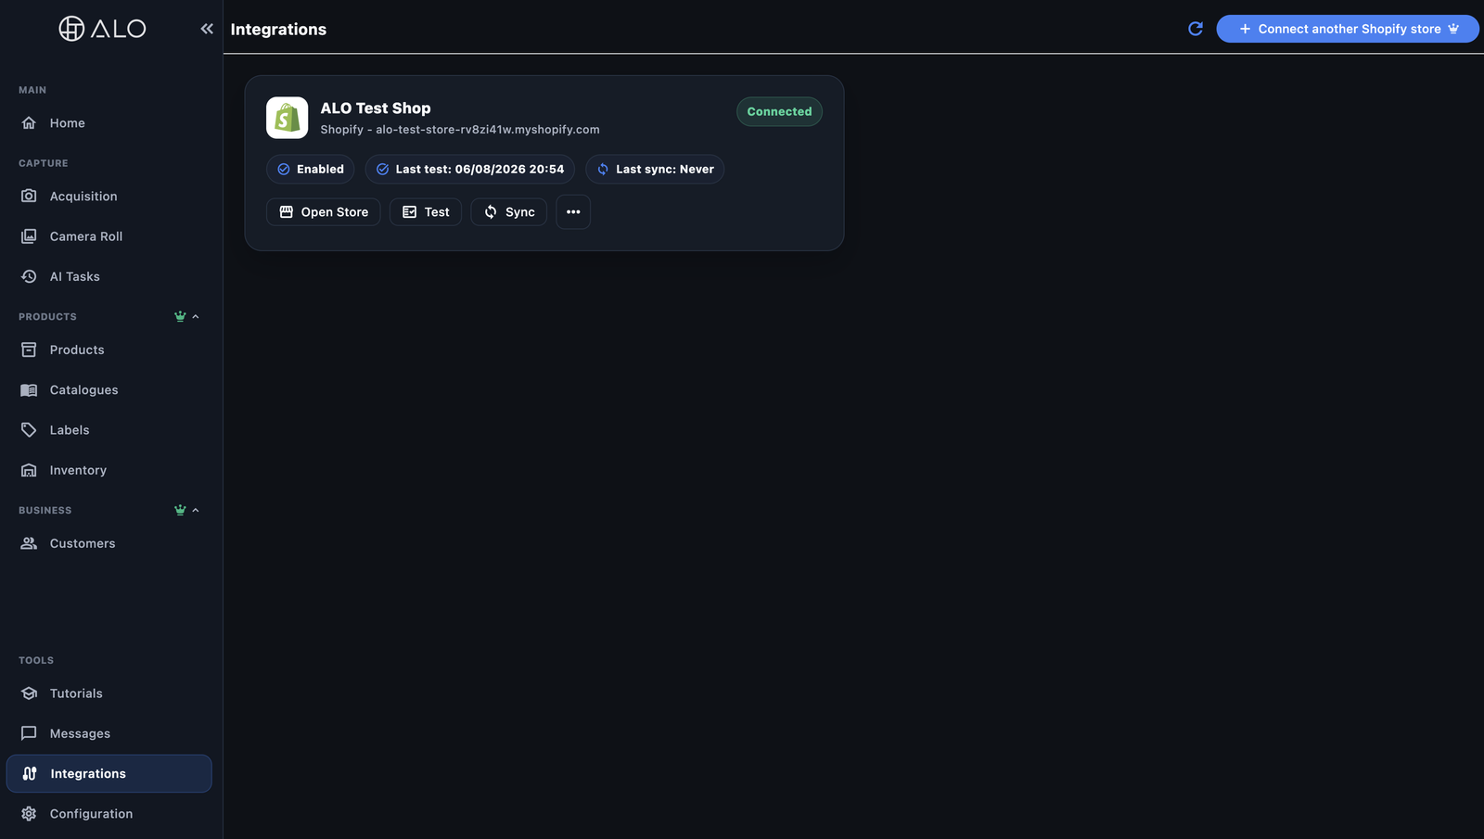1484x839 pixels.
Task: Open AI Tasks
Action: [x=109, y=276]
